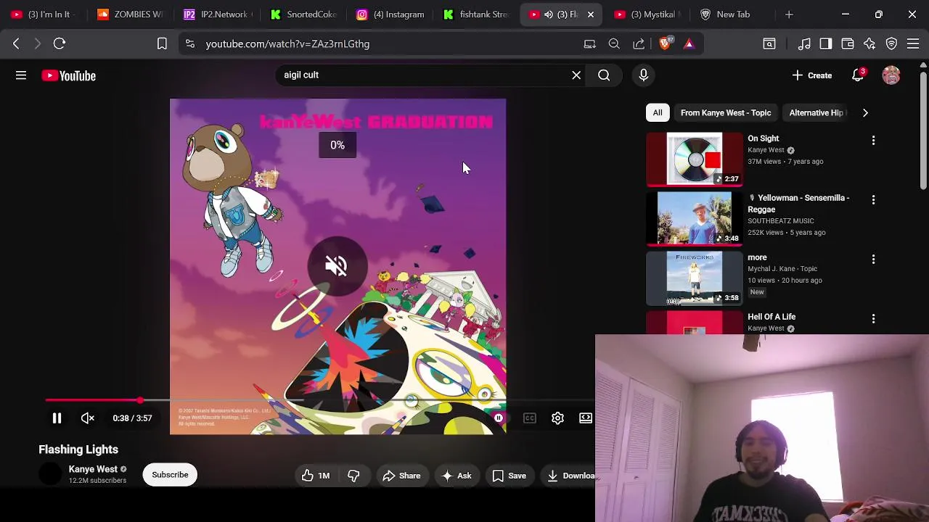Image resolution: width=929 pixels, height=522 pixels.
Task: Share this page from address bar
Action: [x=639, y=43]
